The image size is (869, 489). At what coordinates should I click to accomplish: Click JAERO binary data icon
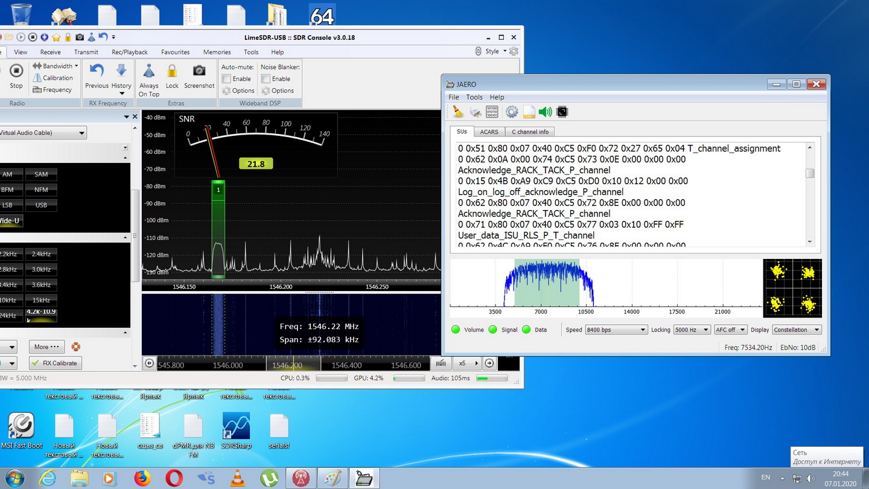(x=492, y=112)
